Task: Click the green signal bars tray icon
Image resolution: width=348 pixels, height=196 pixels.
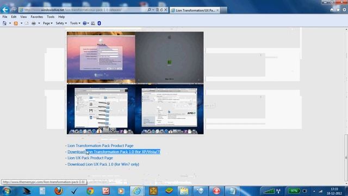Action: point(269,191)
